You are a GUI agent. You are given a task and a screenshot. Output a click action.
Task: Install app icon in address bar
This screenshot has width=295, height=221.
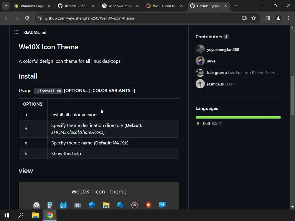click(x=244, y=18)
